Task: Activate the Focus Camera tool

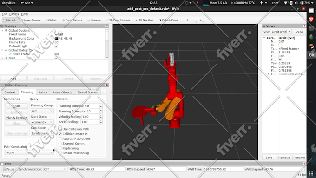Action: click(72, 20)
